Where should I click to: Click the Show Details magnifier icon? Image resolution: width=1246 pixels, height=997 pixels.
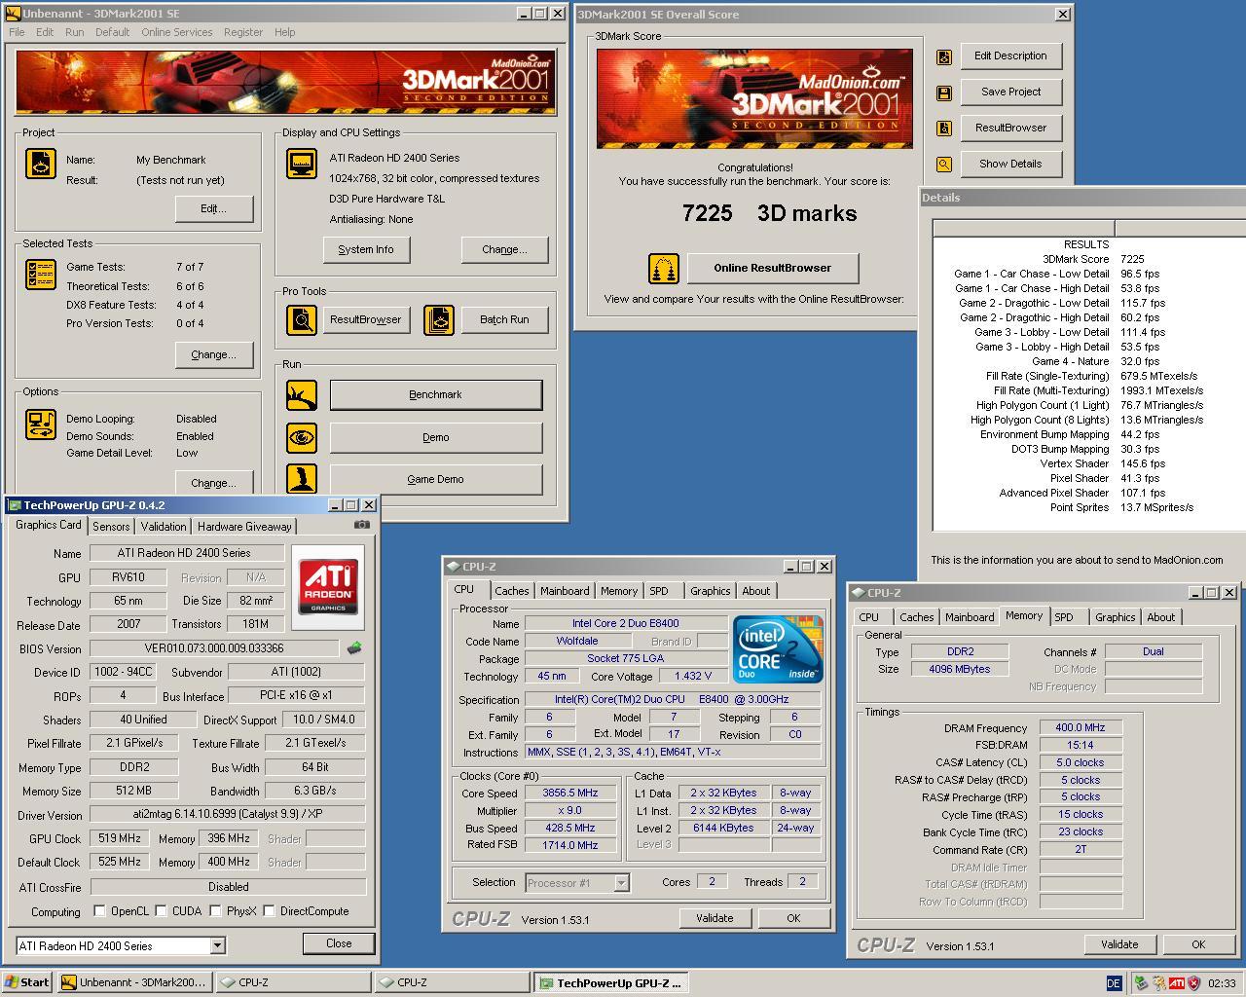click(x=944, y=165)
